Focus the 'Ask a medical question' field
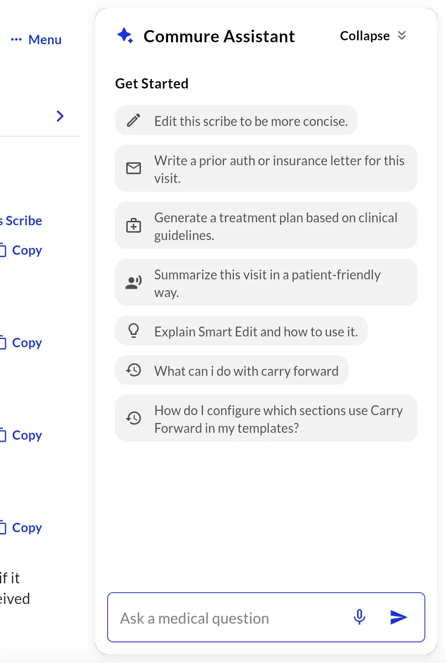 point(231,618)
